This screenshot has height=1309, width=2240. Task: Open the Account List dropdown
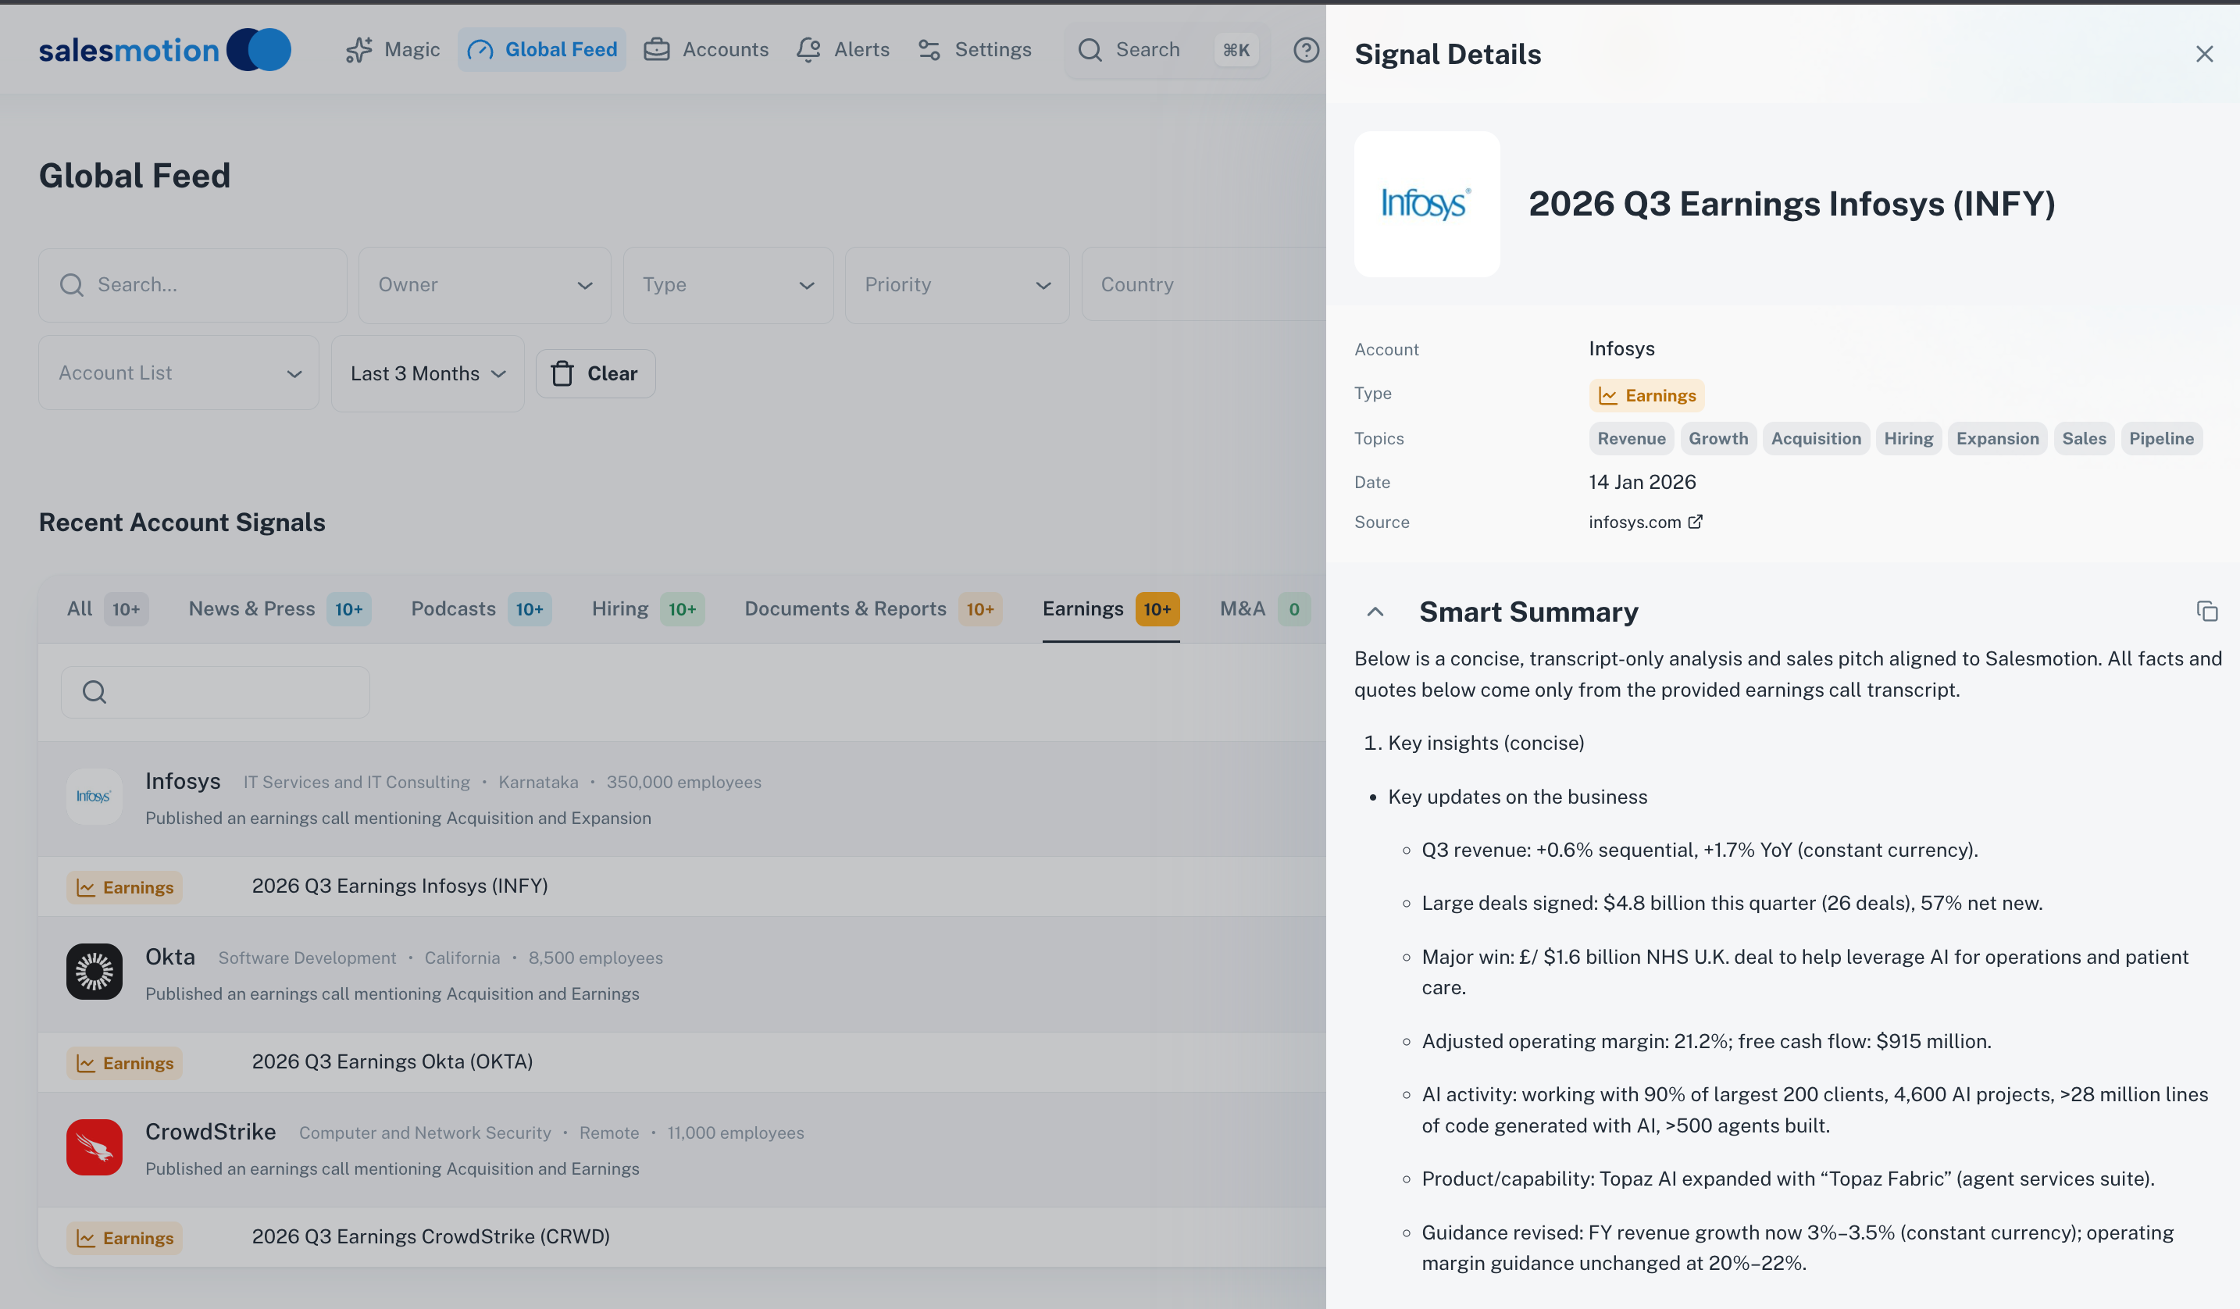(179, 373)
